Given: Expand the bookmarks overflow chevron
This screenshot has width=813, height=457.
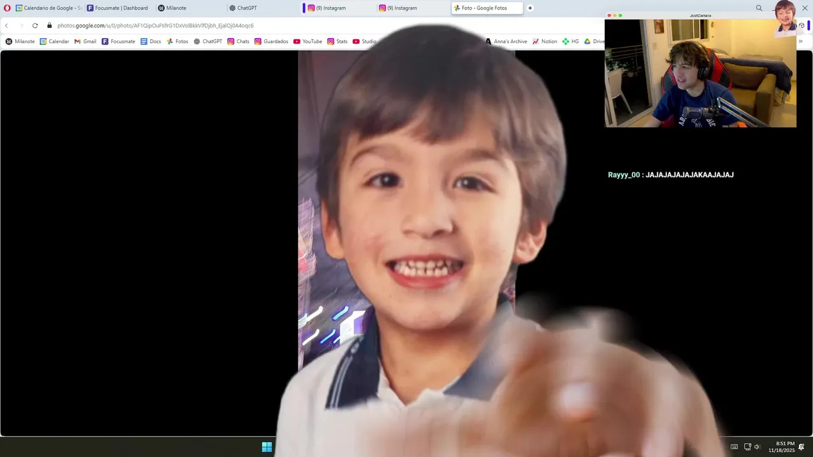Looking at the screenshot, I should click(x=800, y=41).
